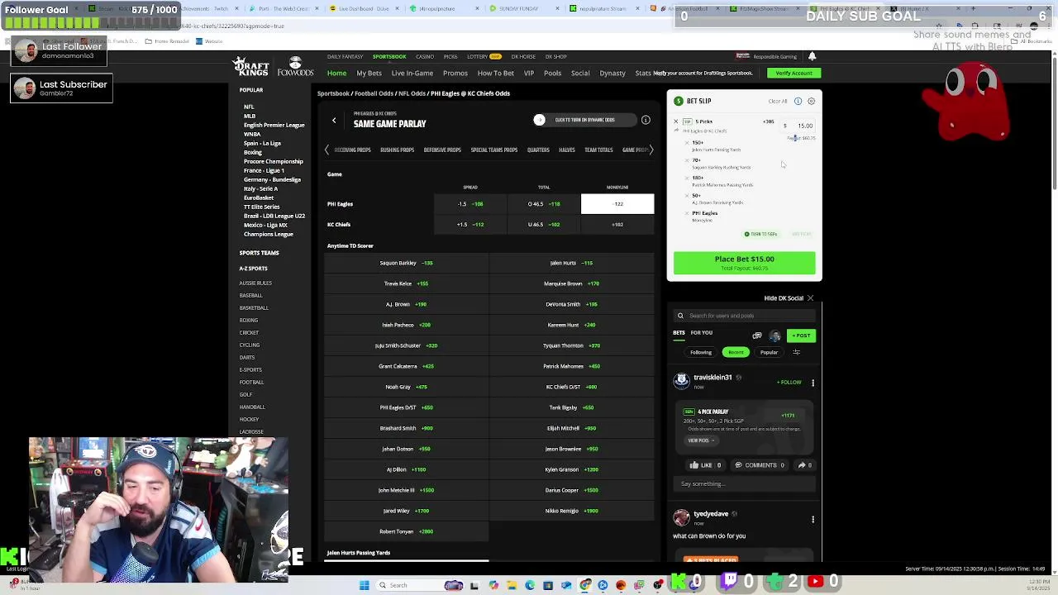Select Saquon Barkley anytime TD -135
The height and width of the screenshot is (595, 1058).
[407, 263]
